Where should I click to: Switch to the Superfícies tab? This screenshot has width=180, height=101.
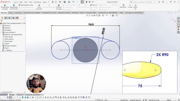pyautogui.click(x=18, y=13)
